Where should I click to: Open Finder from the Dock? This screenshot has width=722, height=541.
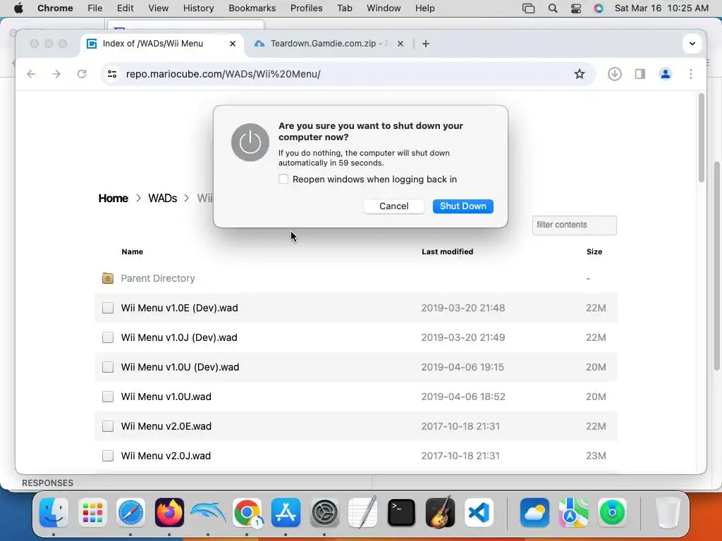(x=54, y=513)
